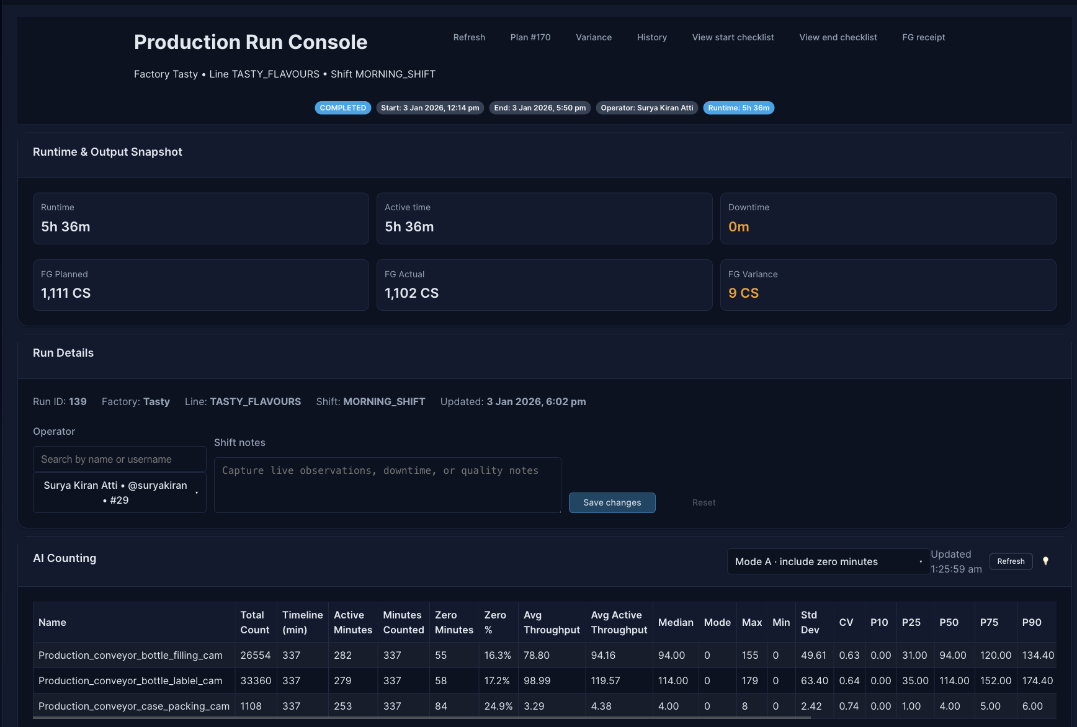Expand the Surya Kiran Atti operator selector

(x=120, y=493)
